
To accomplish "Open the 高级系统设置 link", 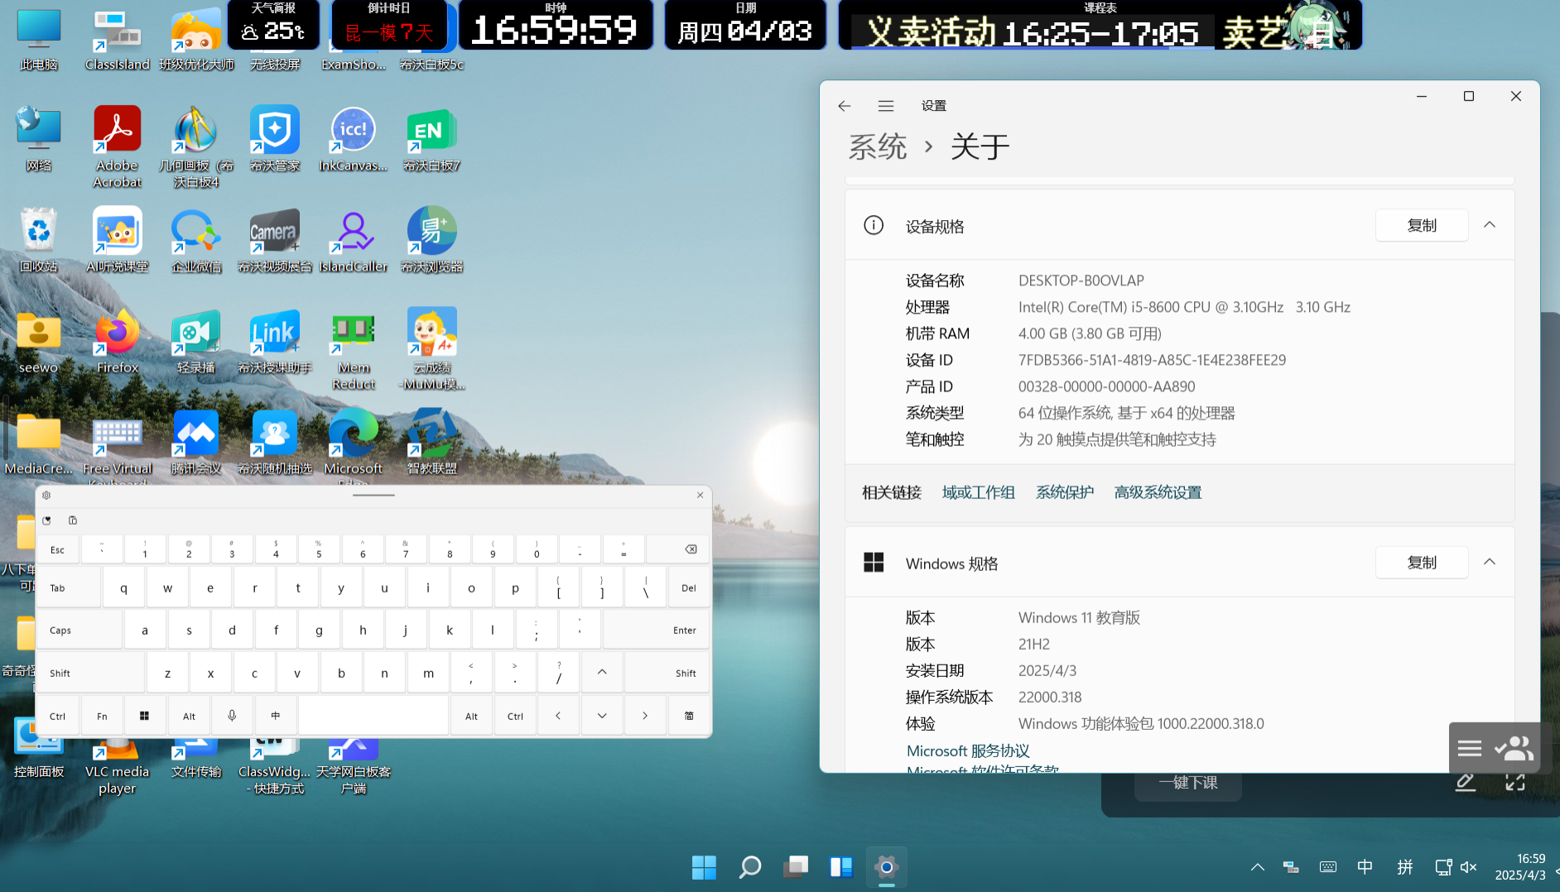I will 1157,492.
